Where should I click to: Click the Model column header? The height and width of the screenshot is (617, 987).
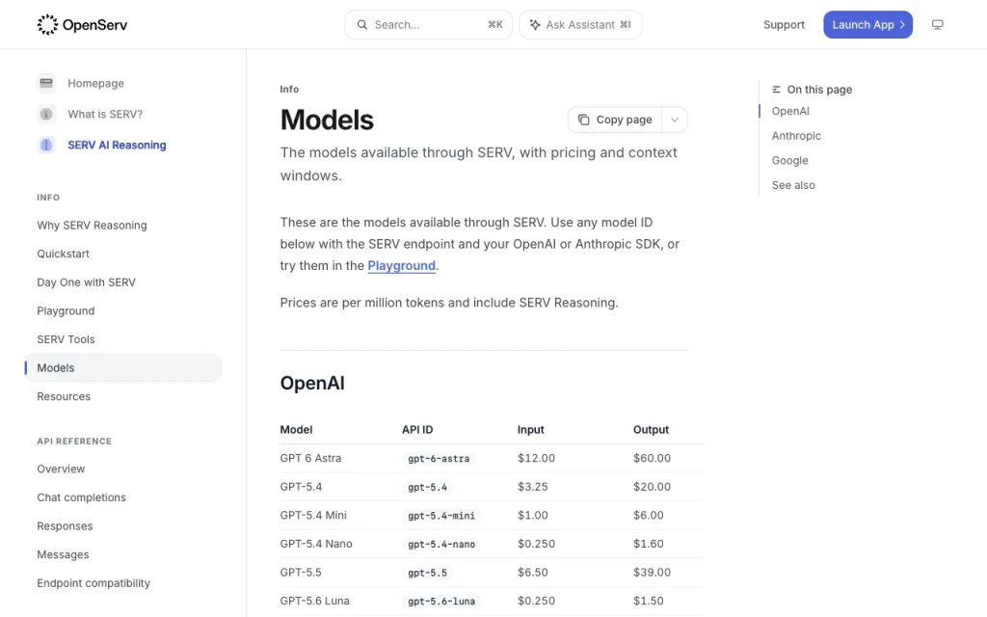click(296, 429)
